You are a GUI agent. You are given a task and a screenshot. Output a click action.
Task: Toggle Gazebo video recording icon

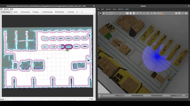pyautogui.click(x=186, y=13)
